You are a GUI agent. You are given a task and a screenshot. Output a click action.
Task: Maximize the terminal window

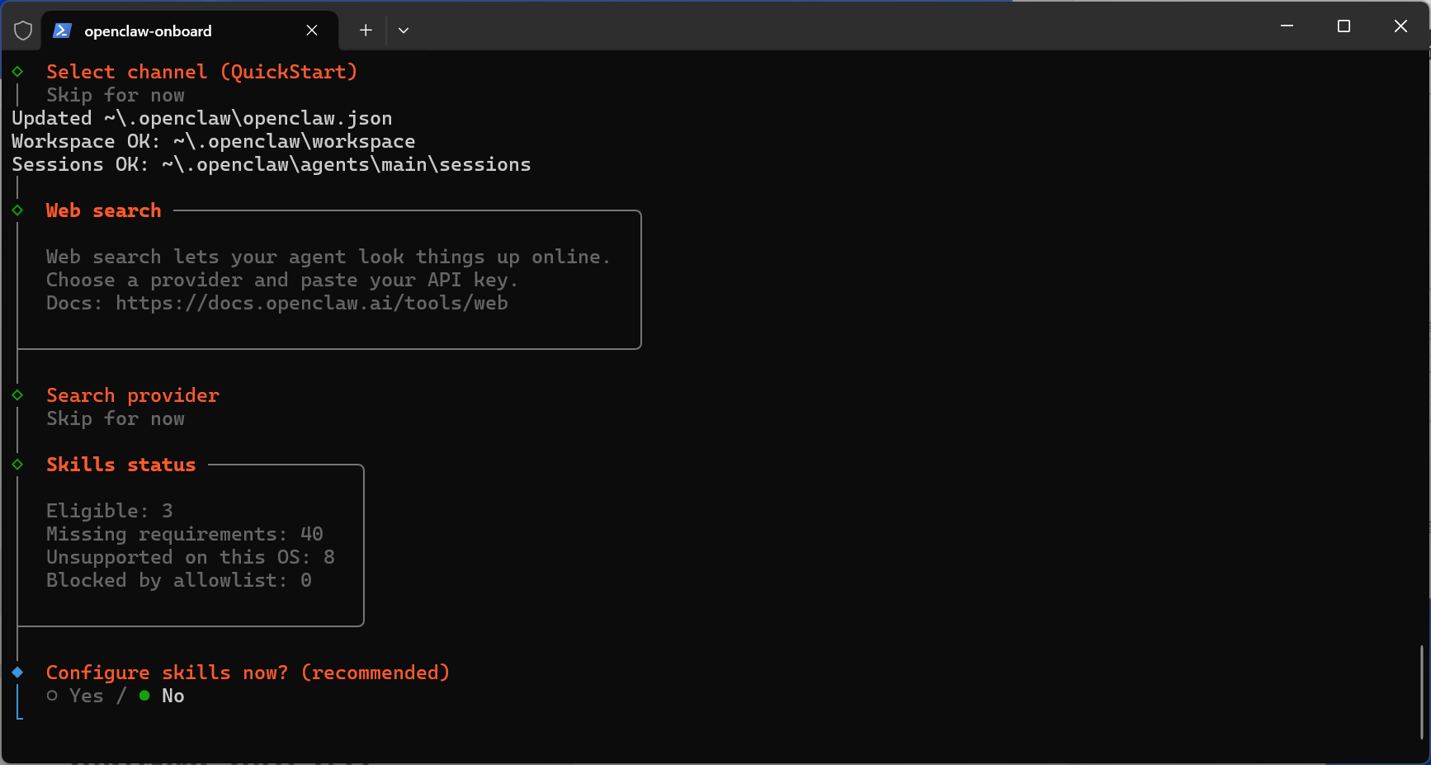pyautogui.click(x=1344, y=26)
